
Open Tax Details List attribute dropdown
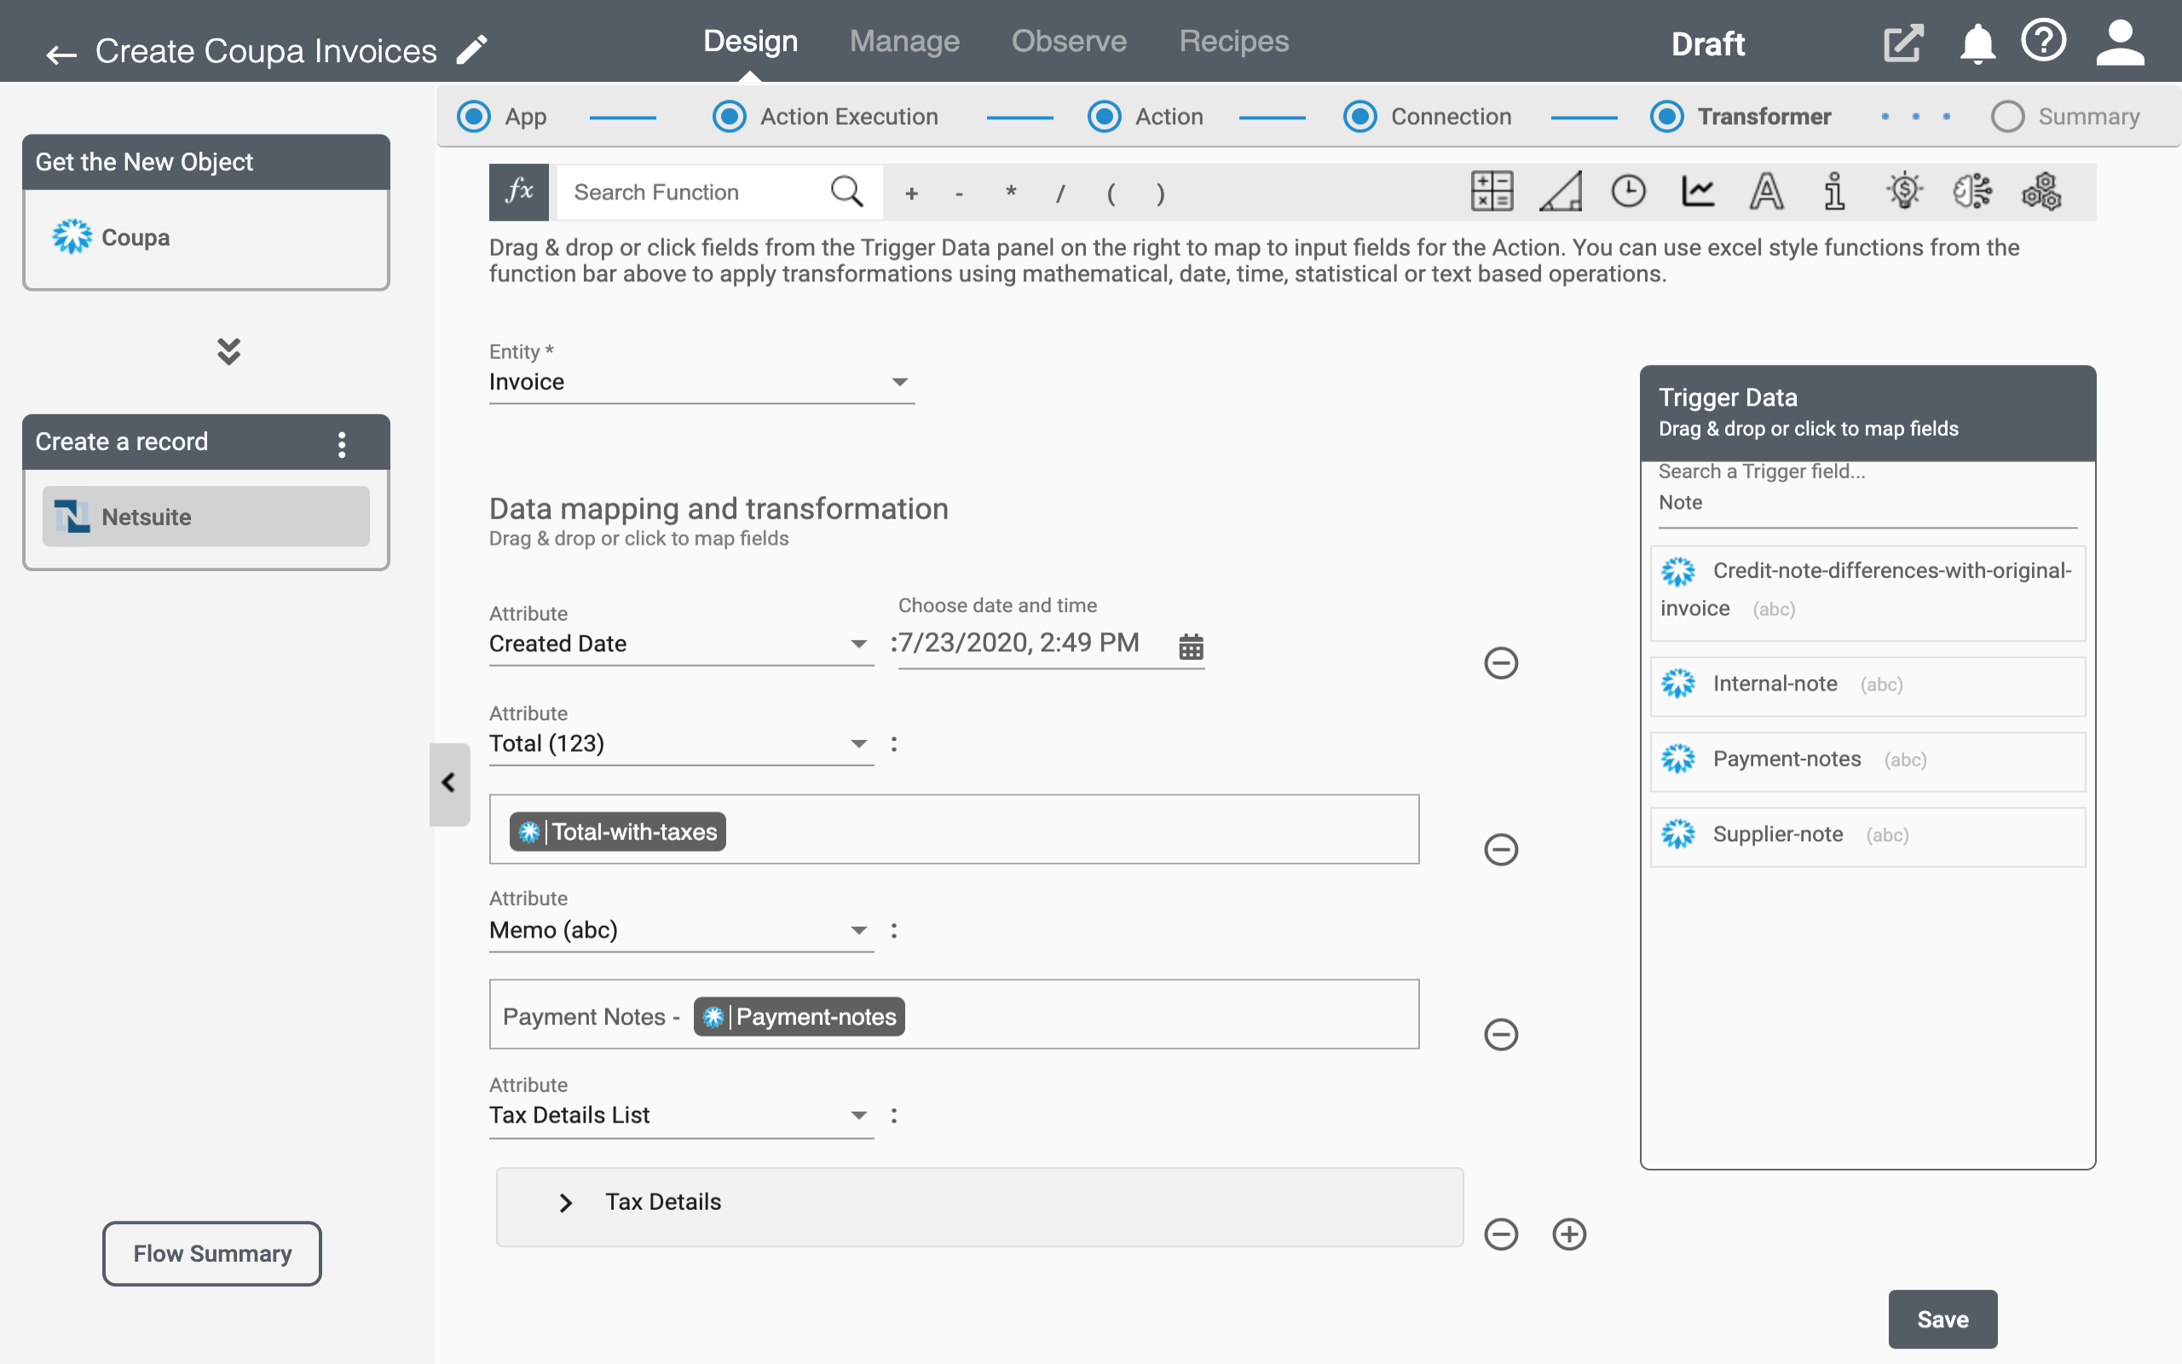(681, 1116)
